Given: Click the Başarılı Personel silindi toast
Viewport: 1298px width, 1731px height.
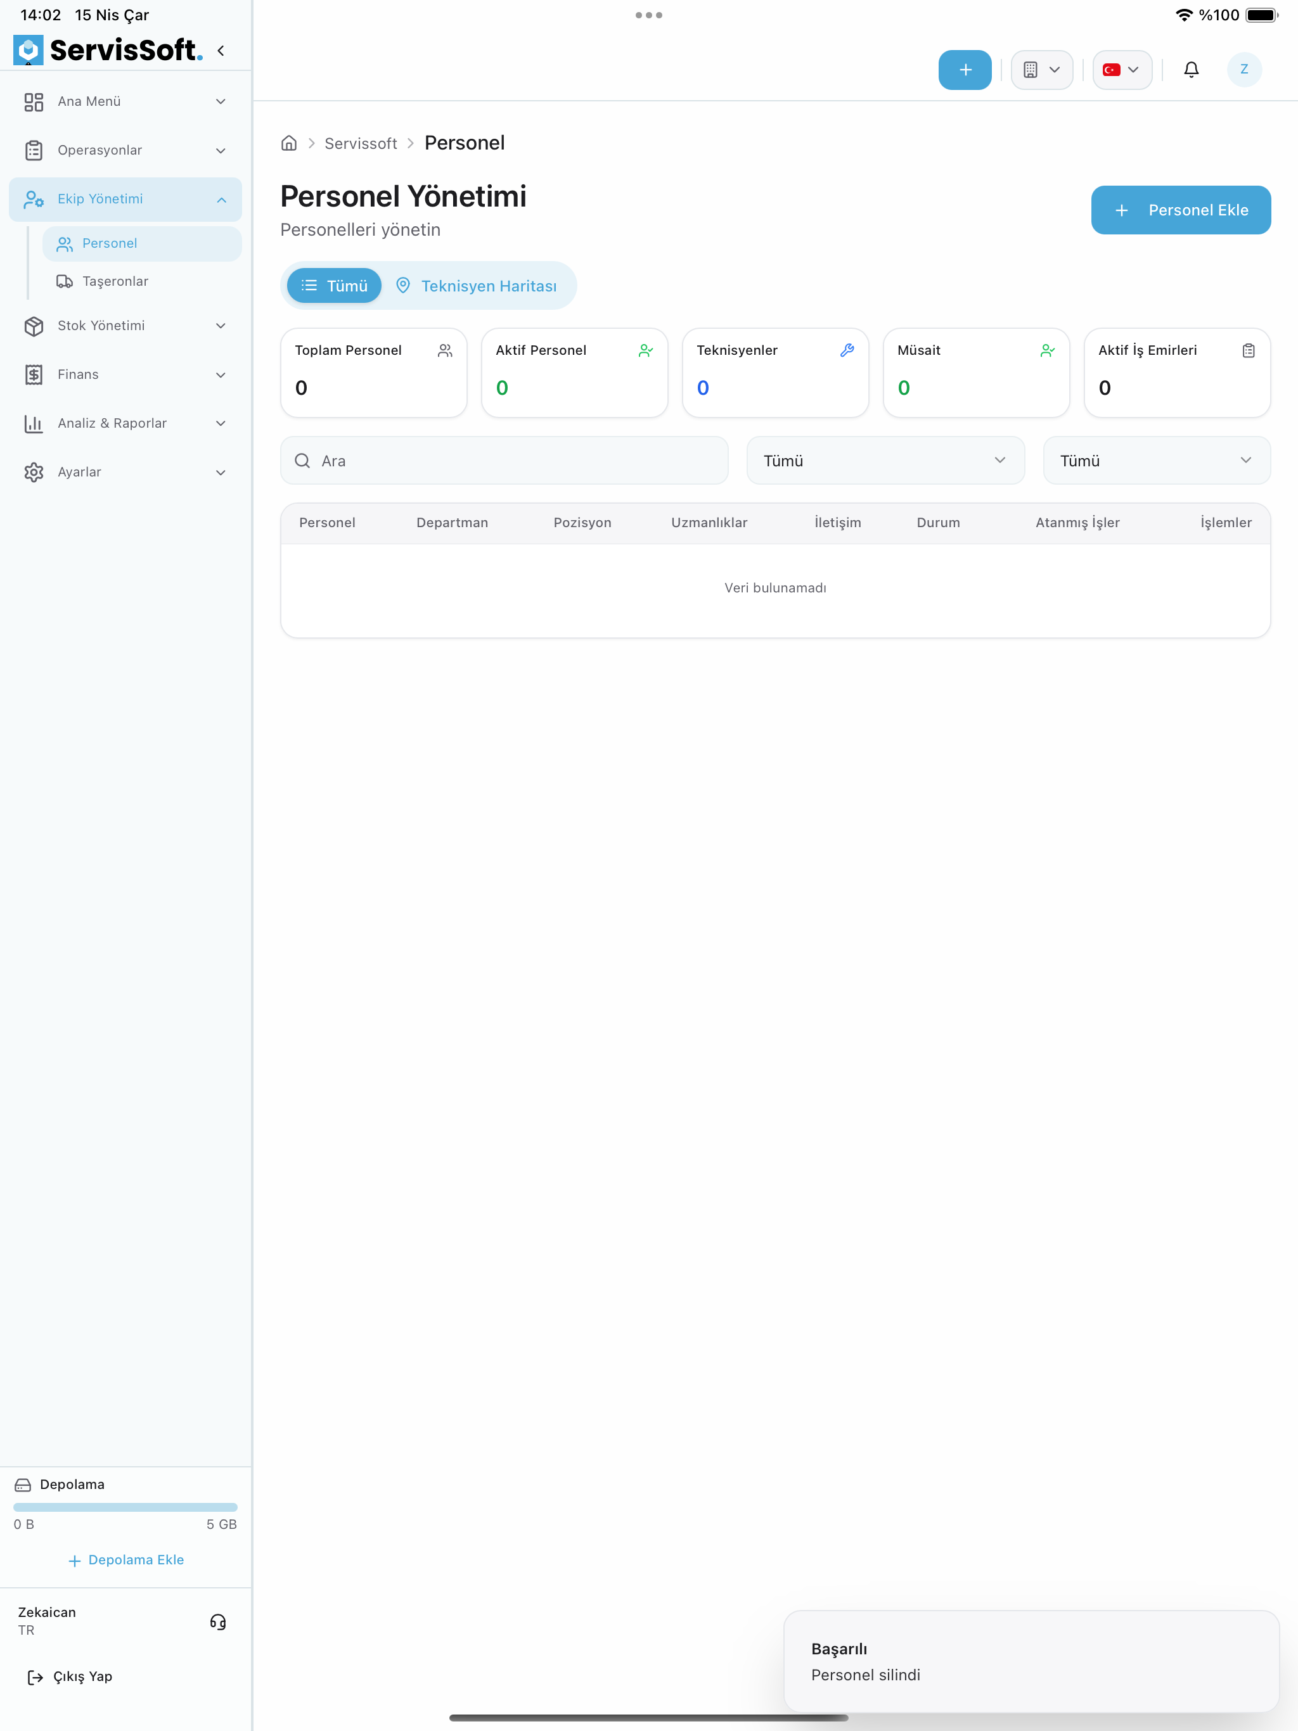Looking at the screenshot, I should point(1031,1661).
